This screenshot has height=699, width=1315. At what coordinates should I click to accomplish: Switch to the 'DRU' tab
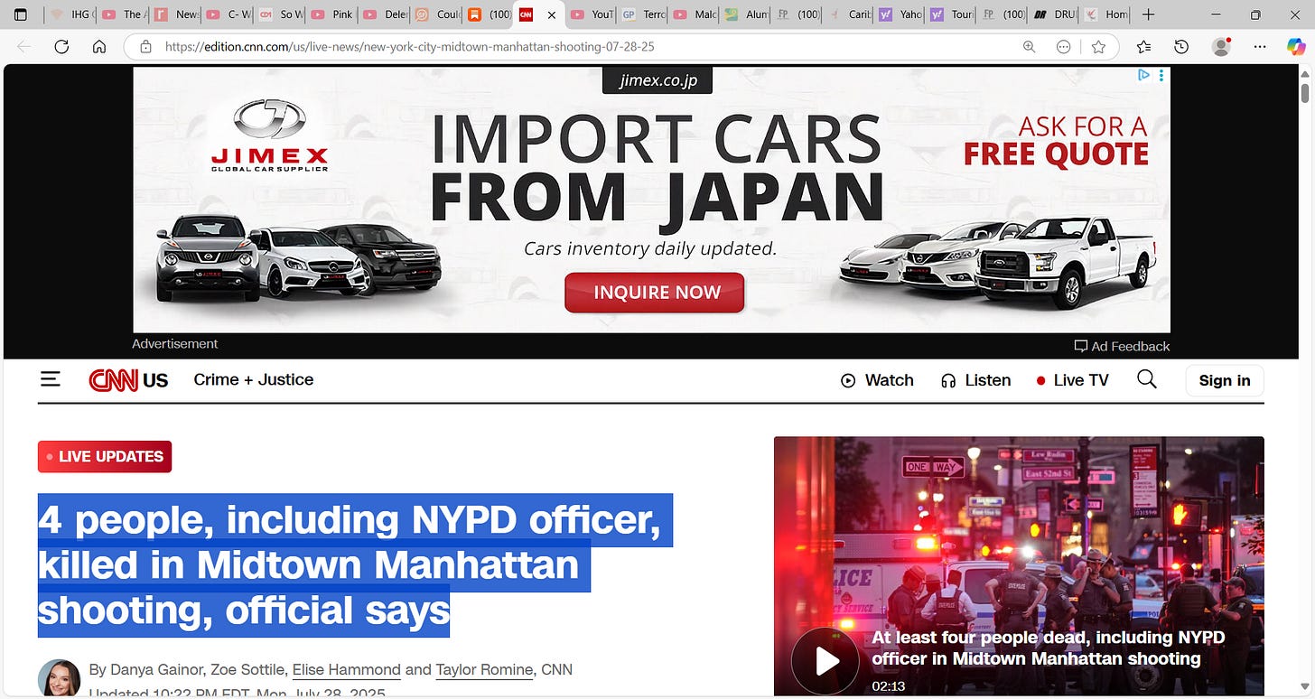1056,14
